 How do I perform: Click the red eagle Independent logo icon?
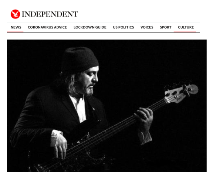point(16,14)
